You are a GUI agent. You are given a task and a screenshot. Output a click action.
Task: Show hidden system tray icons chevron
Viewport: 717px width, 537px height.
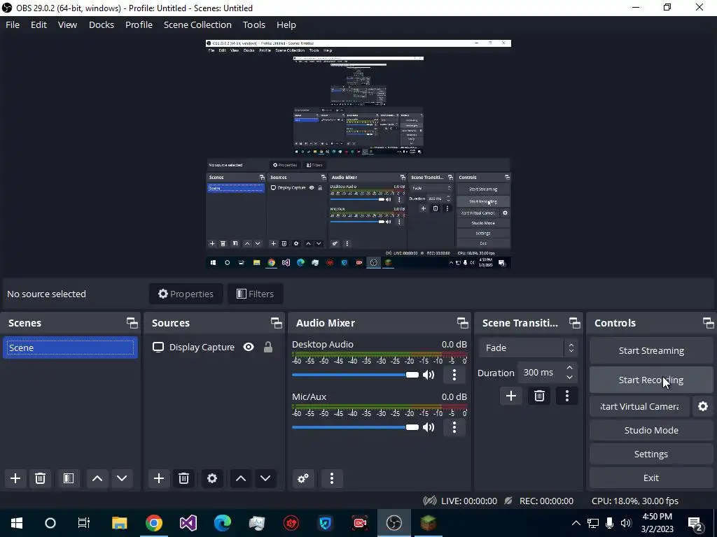576,523
